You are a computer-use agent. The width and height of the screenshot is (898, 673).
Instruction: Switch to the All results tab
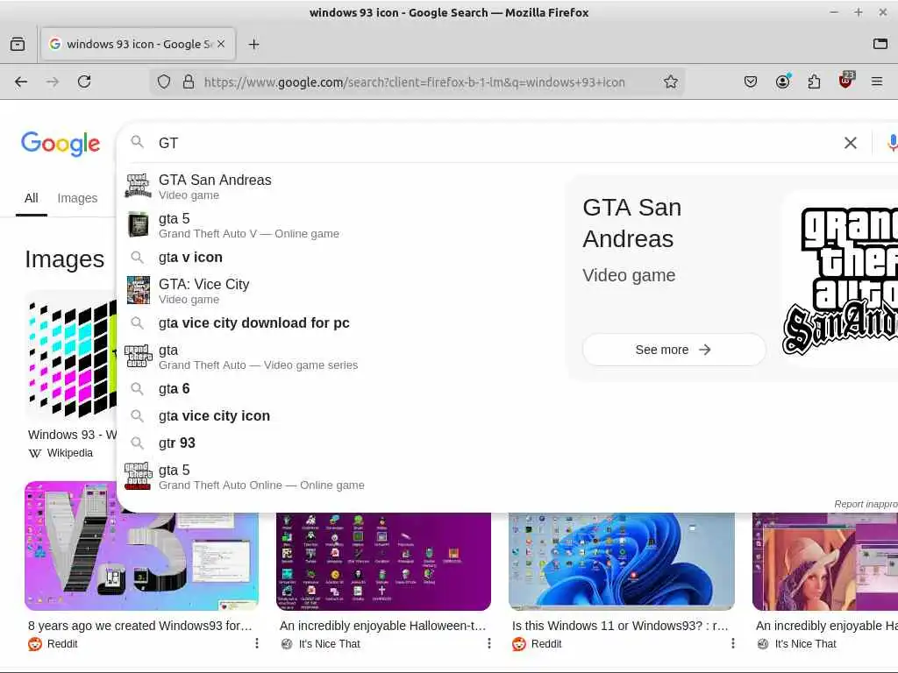pos(32,198)
